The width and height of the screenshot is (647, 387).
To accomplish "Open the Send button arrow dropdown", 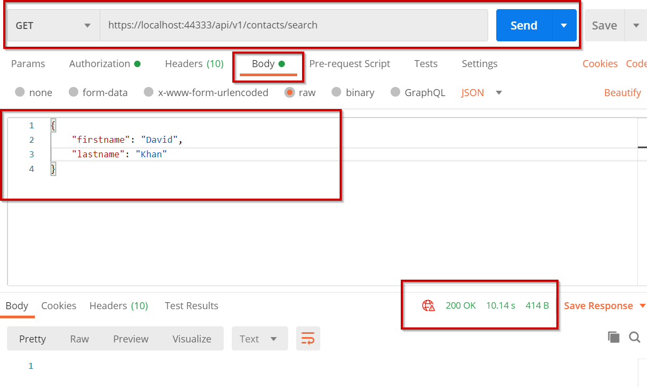I will coord(564,25).
